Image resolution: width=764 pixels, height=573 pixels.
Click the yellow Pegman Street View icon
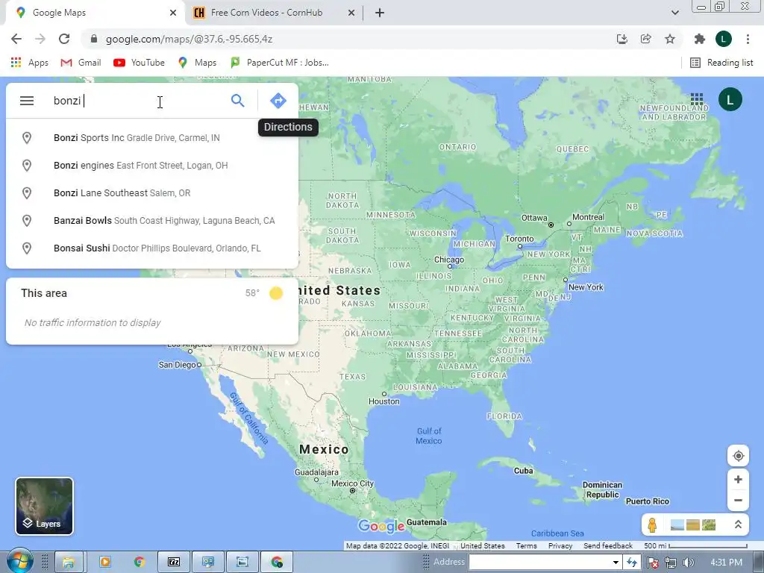[652, 525]
